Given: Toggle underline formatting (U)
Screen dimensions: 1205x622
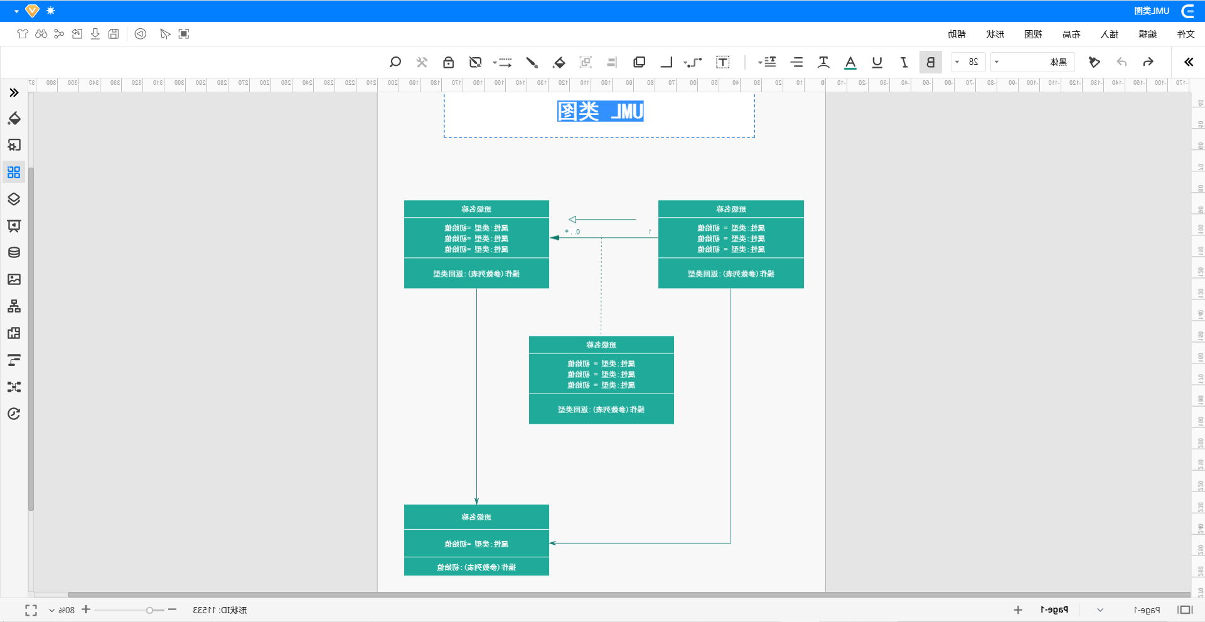Looking at the screenshot, I should pyautogui.click(x=877, y=62).
